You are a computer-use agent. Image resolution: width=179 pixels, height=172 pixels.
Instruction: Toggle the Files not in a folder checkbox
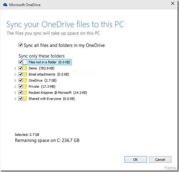click(x=21, y=62)
